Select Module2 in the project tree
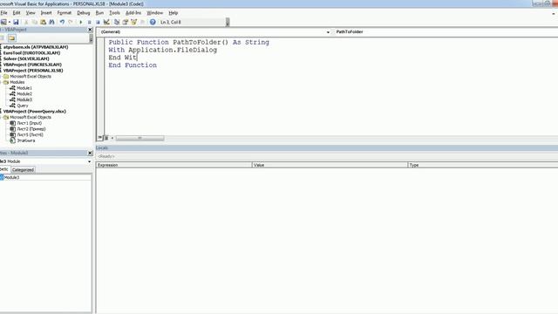Screen dimensions: 558x314 click(x=24, y=94)
